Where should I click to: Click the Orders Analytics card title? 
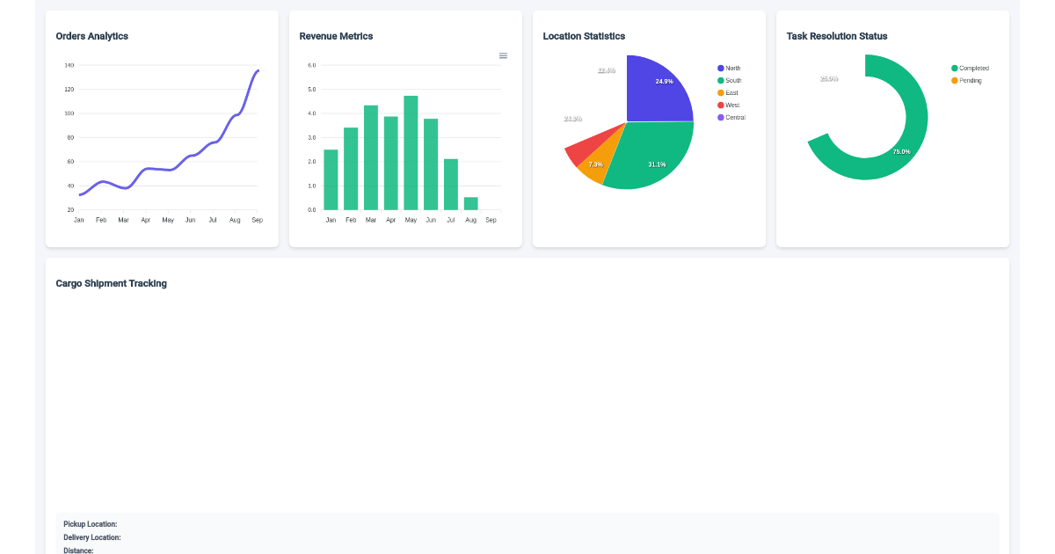[x=91, y=36]
